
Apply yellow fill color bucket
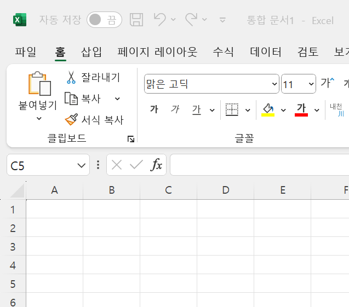tap(268, 110)
